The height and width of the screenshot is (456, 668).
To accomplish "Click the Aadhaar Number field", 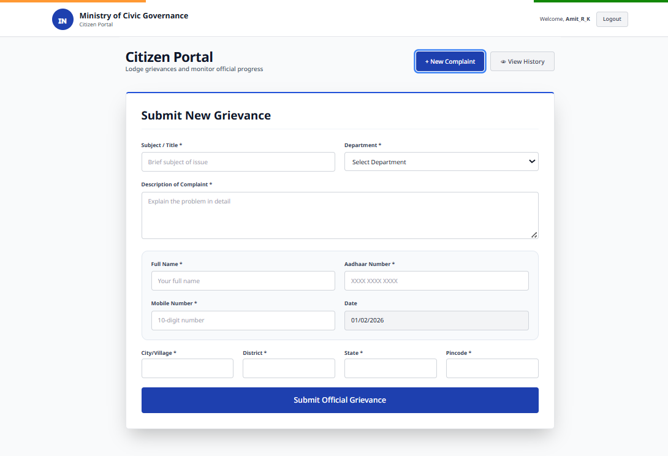I will 436,280.
